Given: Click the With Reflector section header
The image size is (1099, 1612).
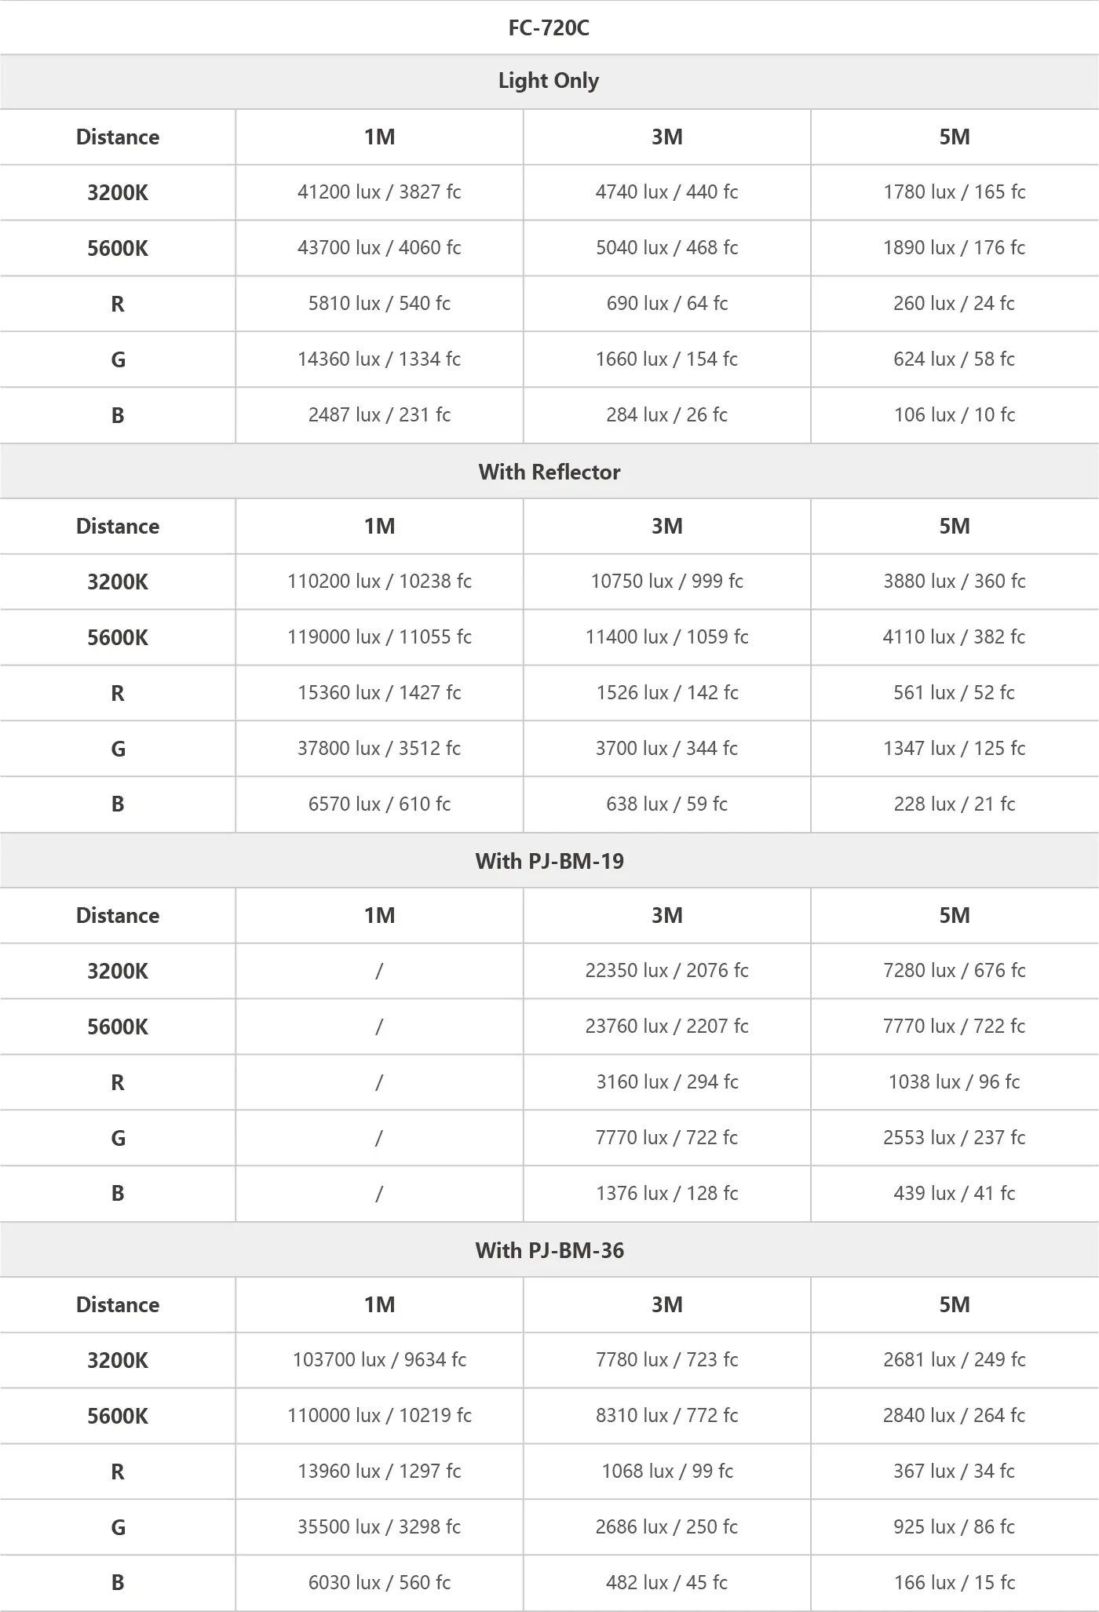Looking at the screenshot, I should [x=549, y=472].
